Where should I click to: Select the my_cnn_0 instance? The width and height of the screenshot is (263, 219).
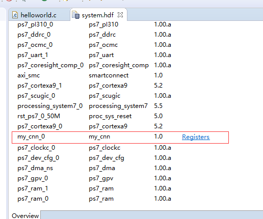pyautogui.click(x=31, y=136)
